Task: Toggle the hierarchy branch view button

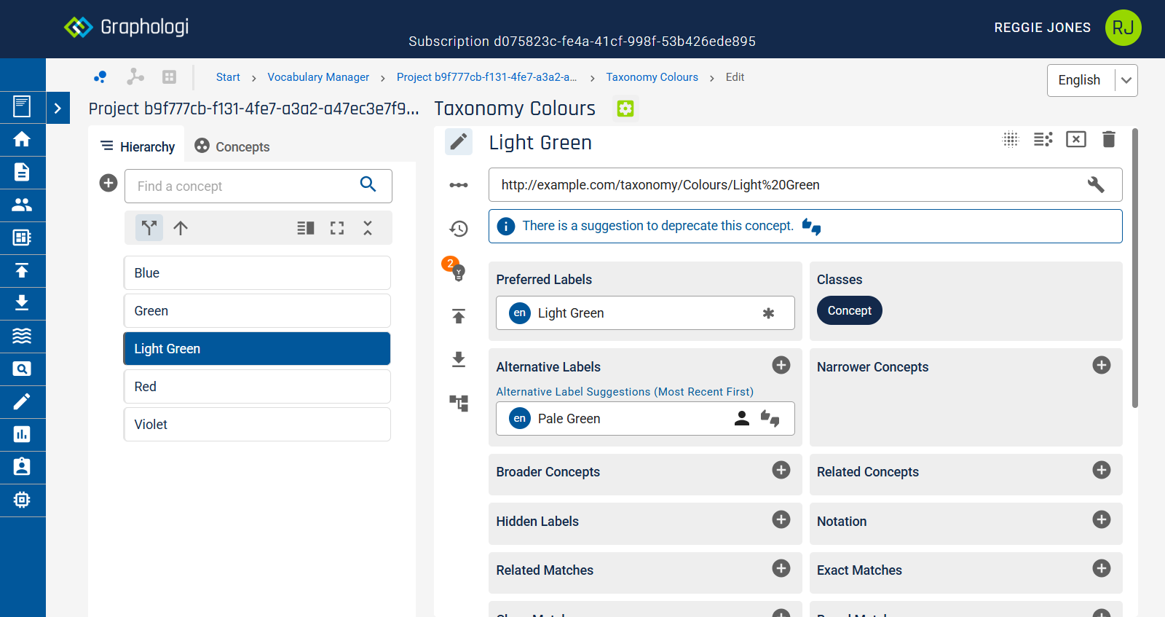Action: tap(149, 228)
